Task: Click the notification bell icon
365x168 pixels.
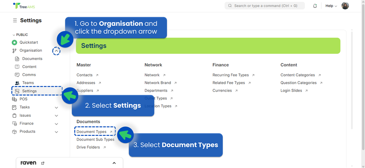Action: [x=315, y=6]
